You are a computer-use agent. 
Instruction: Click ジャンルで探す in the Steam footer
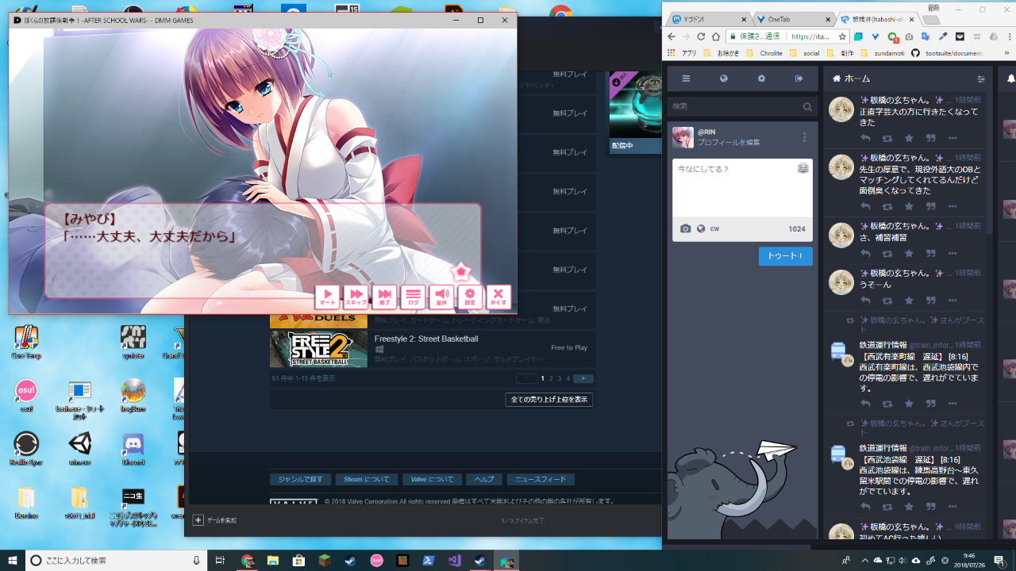tap(300, 479)
